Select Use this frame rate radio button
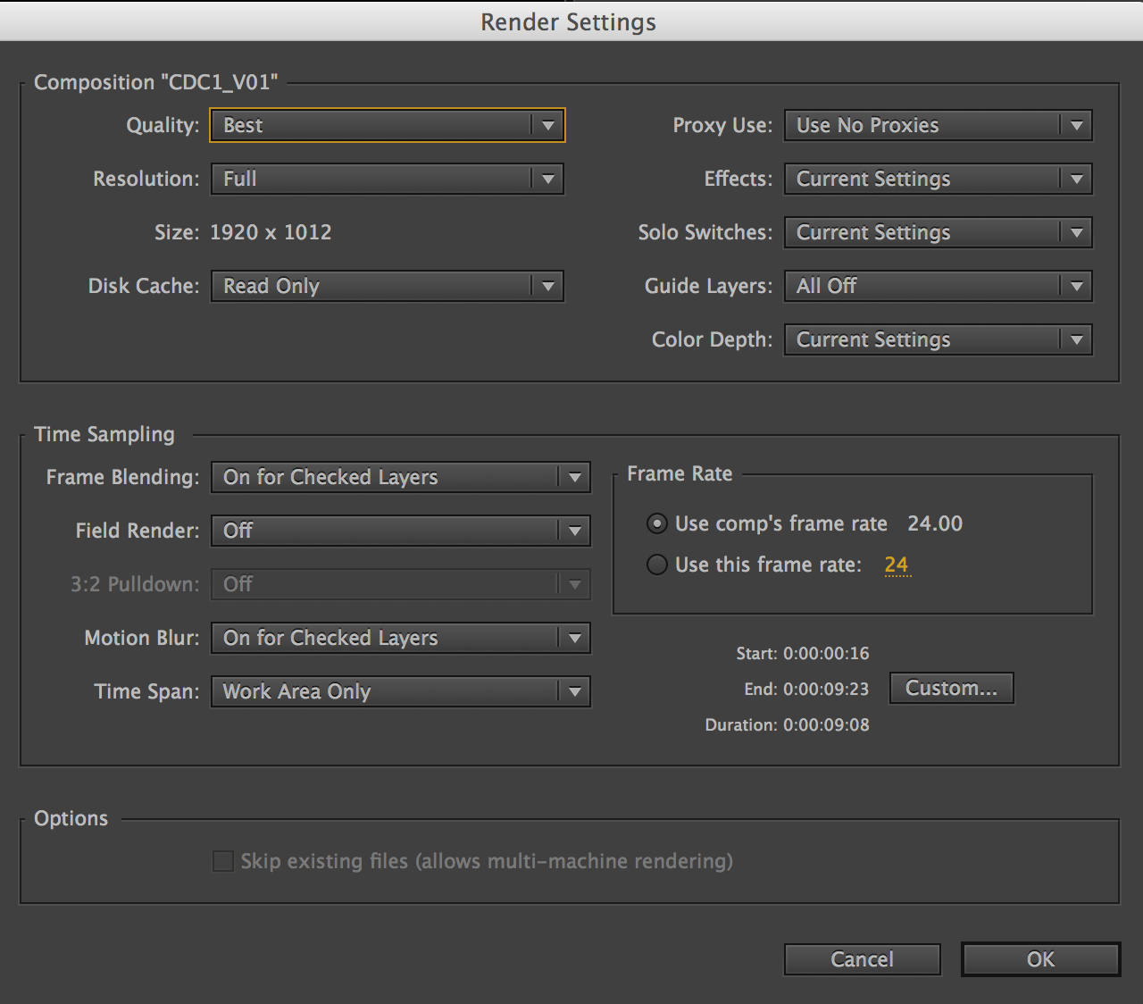 657,565
